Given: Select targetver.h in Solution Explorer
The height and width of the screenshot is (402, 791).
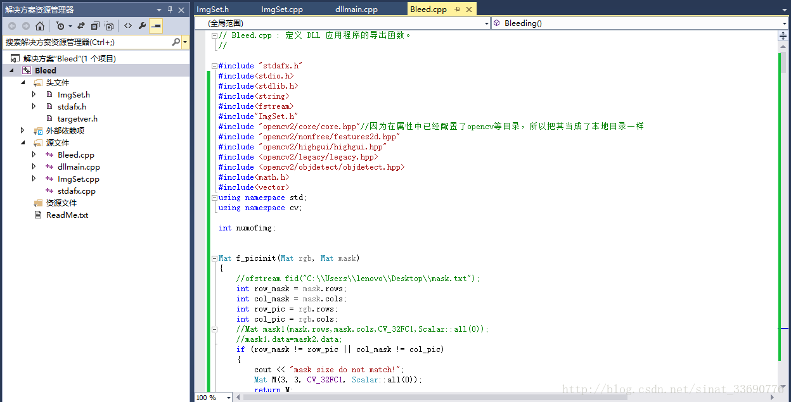Looking at the screenshot, I should pos(77,118).
